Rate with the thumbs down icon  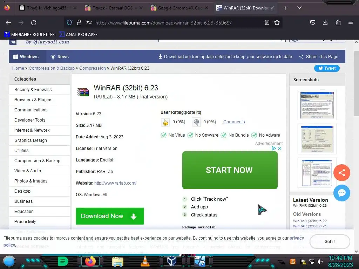(196, 122)
